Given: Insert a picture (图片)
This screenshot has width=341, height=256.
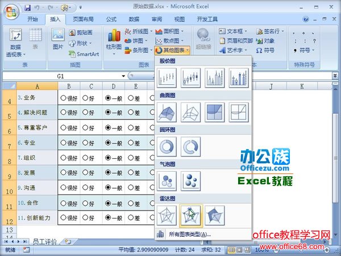Looking at the screenshot, I should pos(58,39).
